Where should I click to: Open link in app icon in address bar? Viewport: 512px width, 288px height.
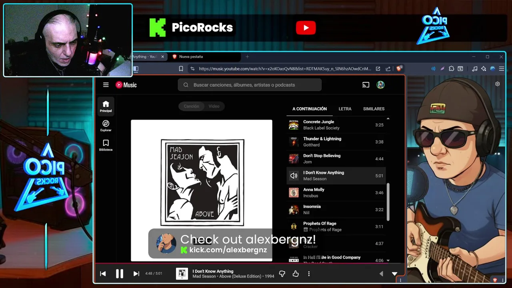click(x=378, y=69)
